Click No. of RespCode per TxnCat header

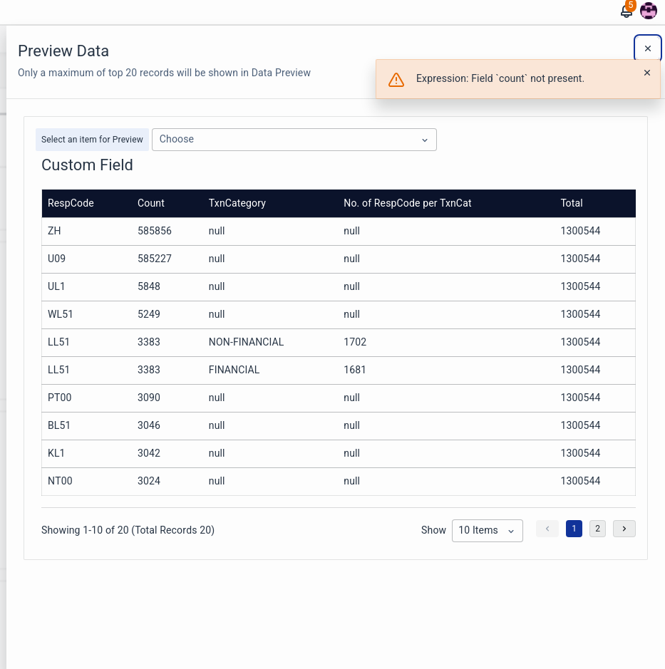click(x=407, y=203)
